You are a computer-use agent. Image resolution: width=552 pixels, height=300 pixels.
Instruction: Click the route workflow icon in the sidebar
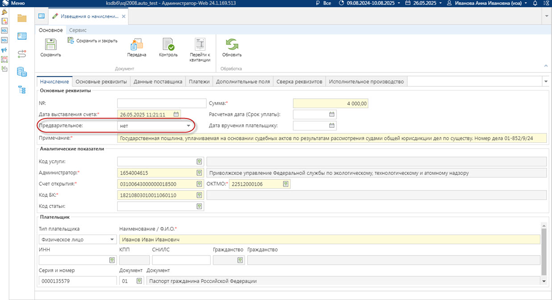[x=22, y=54]
